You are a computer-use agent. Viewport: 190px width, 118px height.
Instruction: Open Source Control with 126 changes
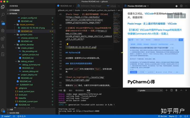pyautogui.click(x=3, y=23)
